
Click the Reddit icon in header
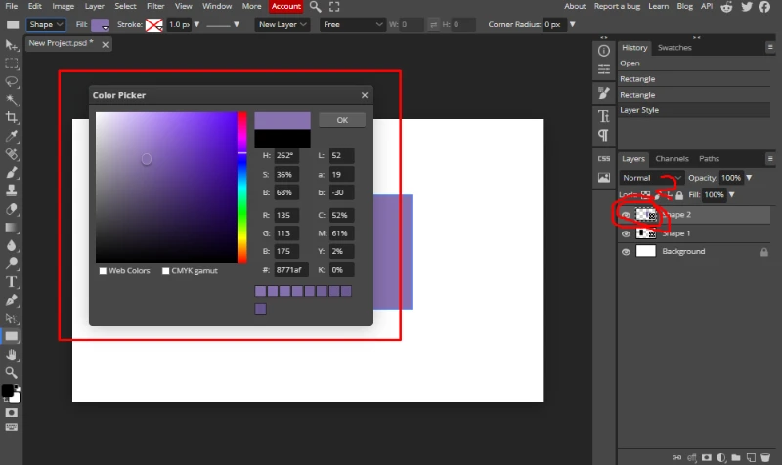(x=726, y=7)
